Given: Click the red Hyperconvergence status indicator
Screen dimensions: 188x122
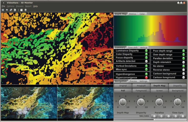Looking at the screenshot, I should (x=146, y=77).
